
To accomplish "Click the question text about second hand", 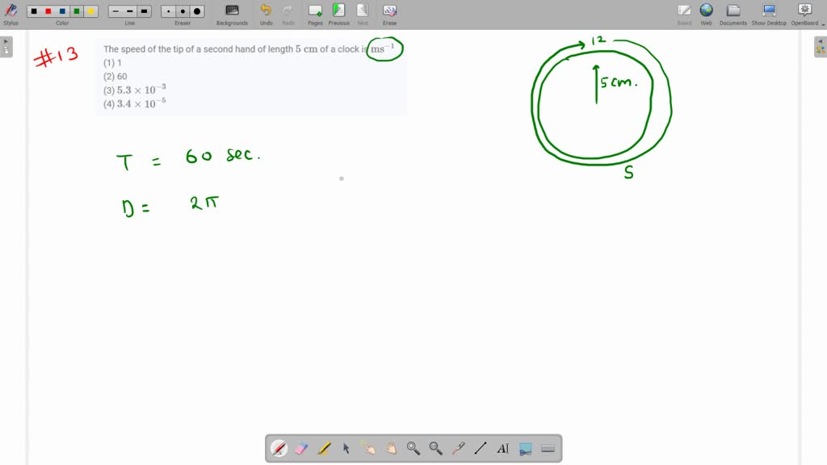I will pos(249,49).
